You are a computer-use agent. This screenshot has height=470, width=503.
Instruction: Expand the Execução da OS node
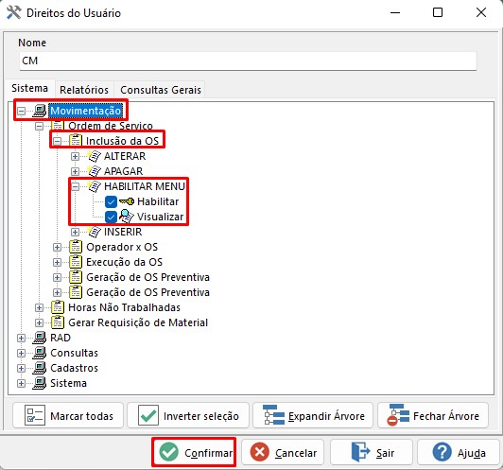[x=57, y=262]
